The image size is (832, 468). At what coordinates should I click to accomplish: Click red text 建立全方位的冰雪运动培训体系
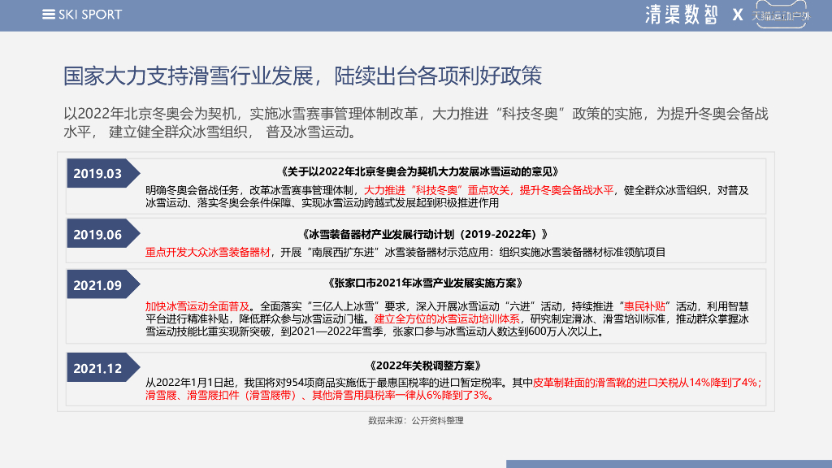click(x=447, y=318)
